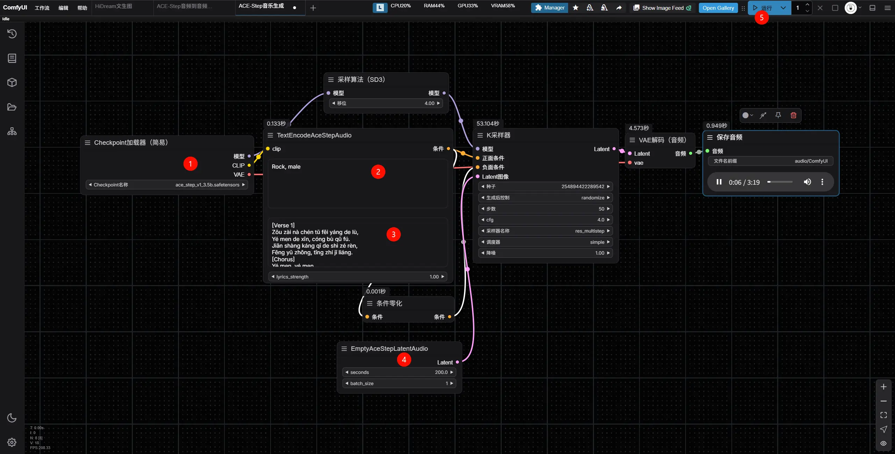The image size is (895, 454).
Task: Toggle link visibility eye icon
Action: pos(883,443)
